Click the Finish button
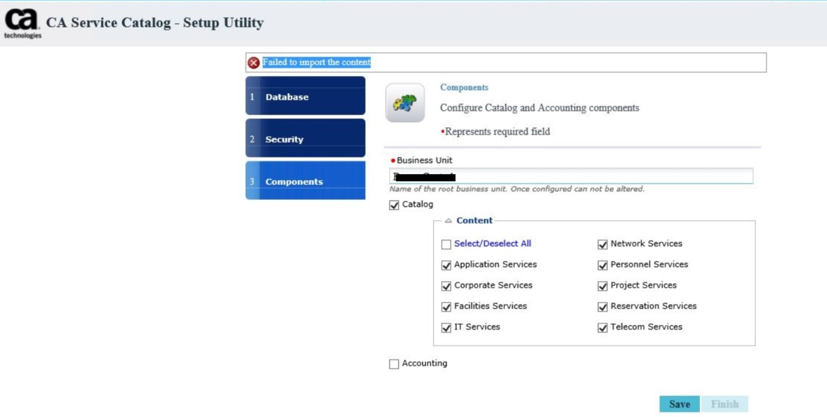 pyautogui.click(x=724, y=404)
